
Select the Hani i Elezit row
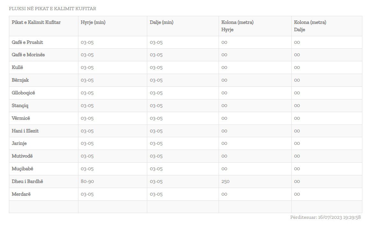(x=25, y=131)
